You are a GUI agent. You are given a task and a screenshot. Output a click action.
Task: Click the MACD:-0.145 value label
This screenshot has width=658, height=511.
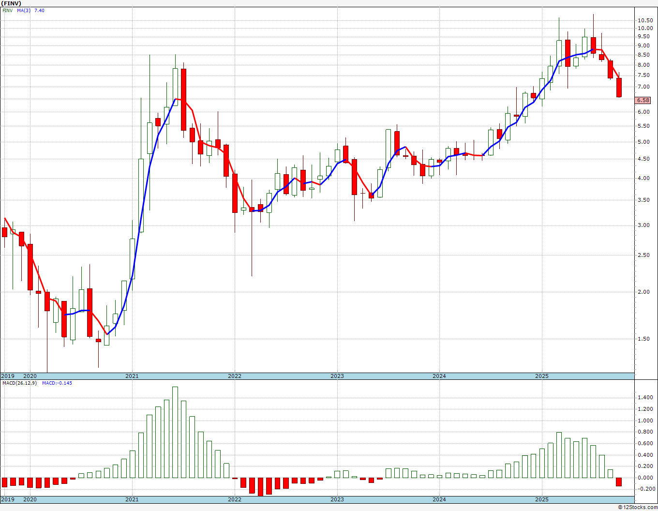click(57, 383)
